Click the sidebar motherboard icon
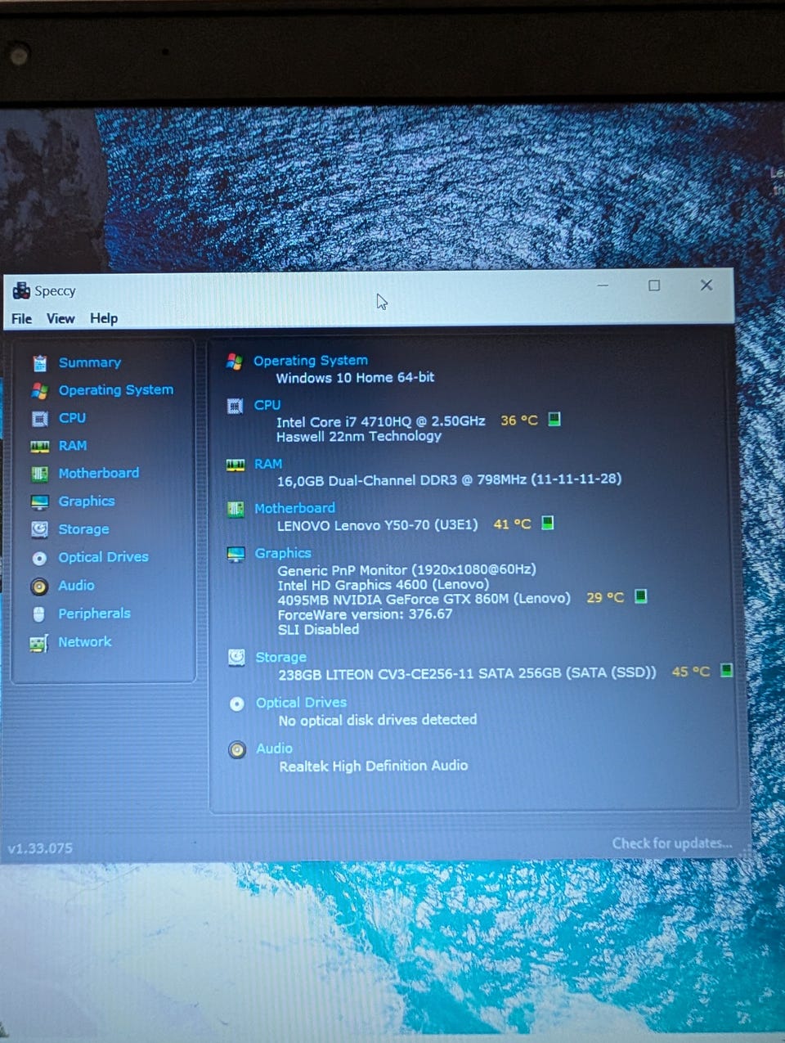785x1043 pixels. [x=39, y=474]
